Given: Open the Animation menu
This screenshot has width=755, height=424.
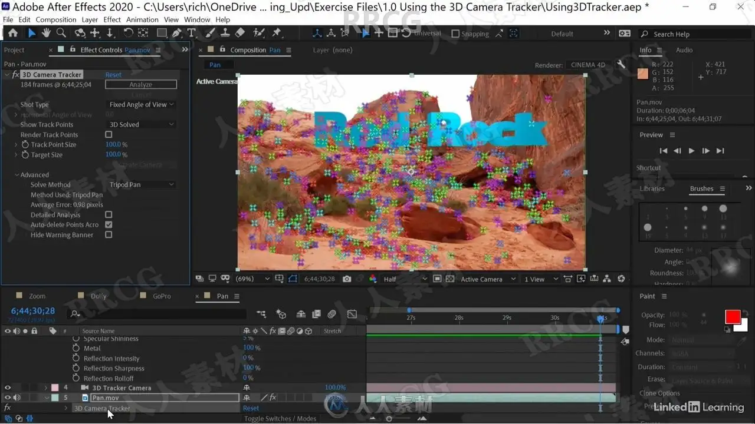Looking at the screenshot, I should click(142, 19).
